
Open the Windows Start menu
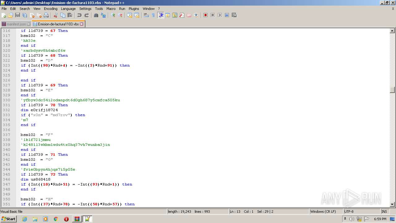(x=9, y=219)
